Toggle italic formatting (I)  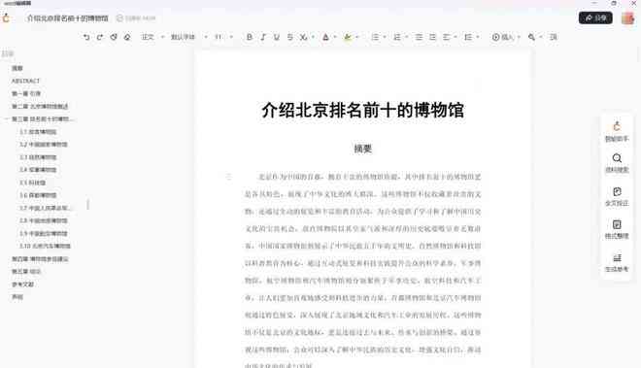click(x=263, y=37)
